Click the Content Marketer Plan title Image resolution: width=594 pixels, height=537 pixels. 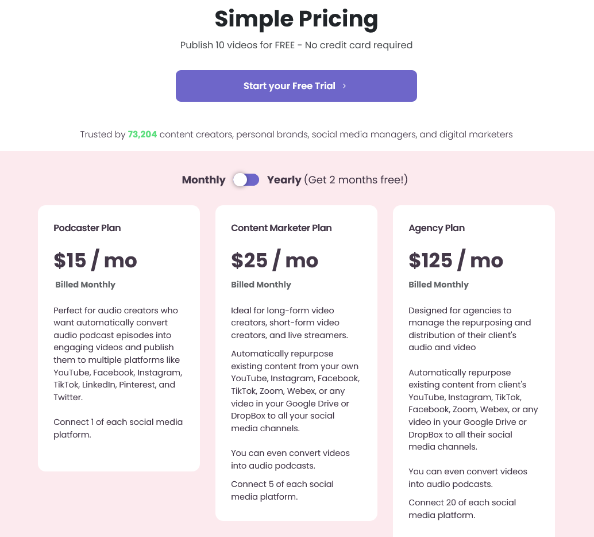[x=281, y=228]
